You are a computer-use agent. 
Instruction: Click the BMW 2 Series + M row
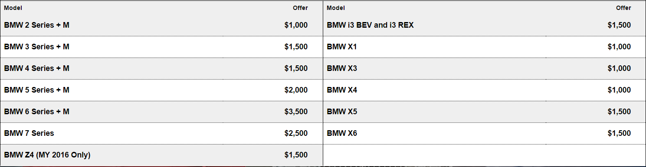click(161, 25)
